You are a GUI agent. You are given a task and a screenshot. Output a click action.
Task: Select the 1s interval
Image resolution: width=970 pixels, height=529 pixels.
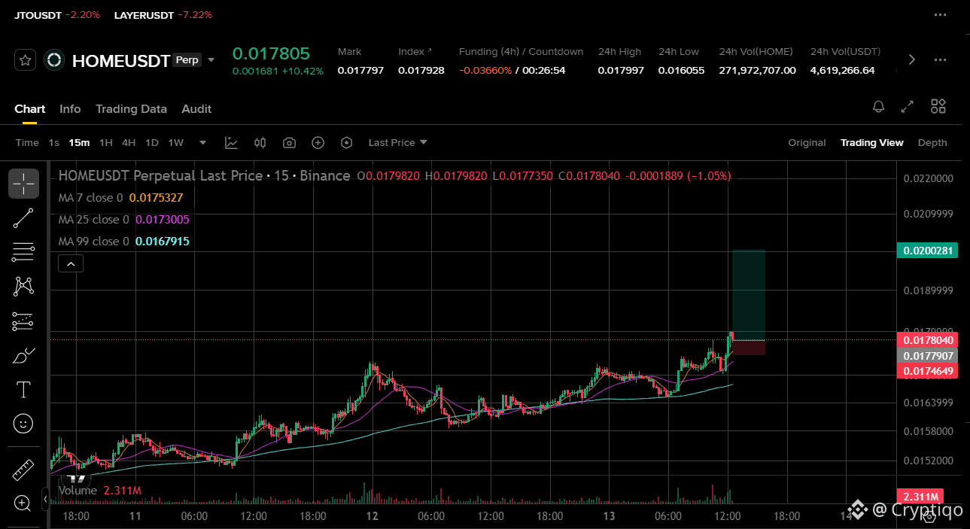coord(54,142)
